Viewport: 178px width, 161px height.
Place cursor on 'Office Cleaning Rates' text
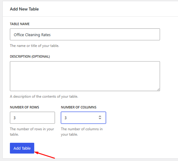(32, 35)
